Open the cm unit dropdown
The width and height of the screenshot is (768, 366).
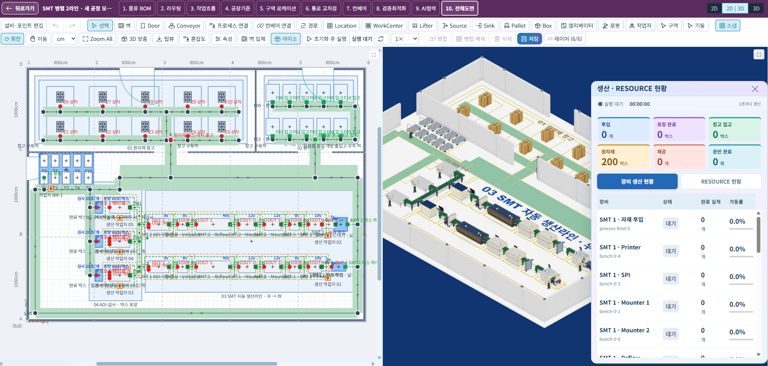click(65, 39)
